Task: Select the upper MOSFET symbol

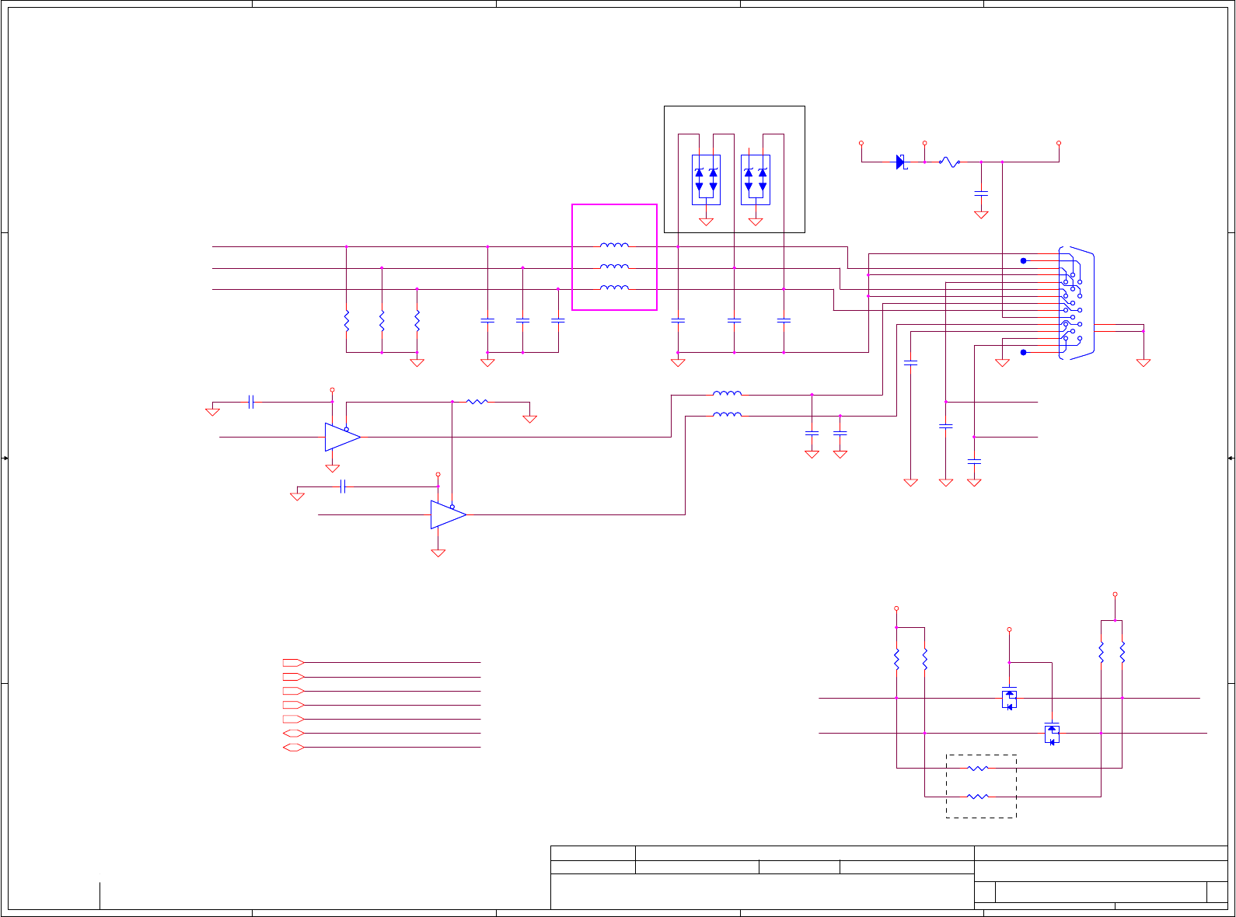Action: click(x=1009, y=697)
